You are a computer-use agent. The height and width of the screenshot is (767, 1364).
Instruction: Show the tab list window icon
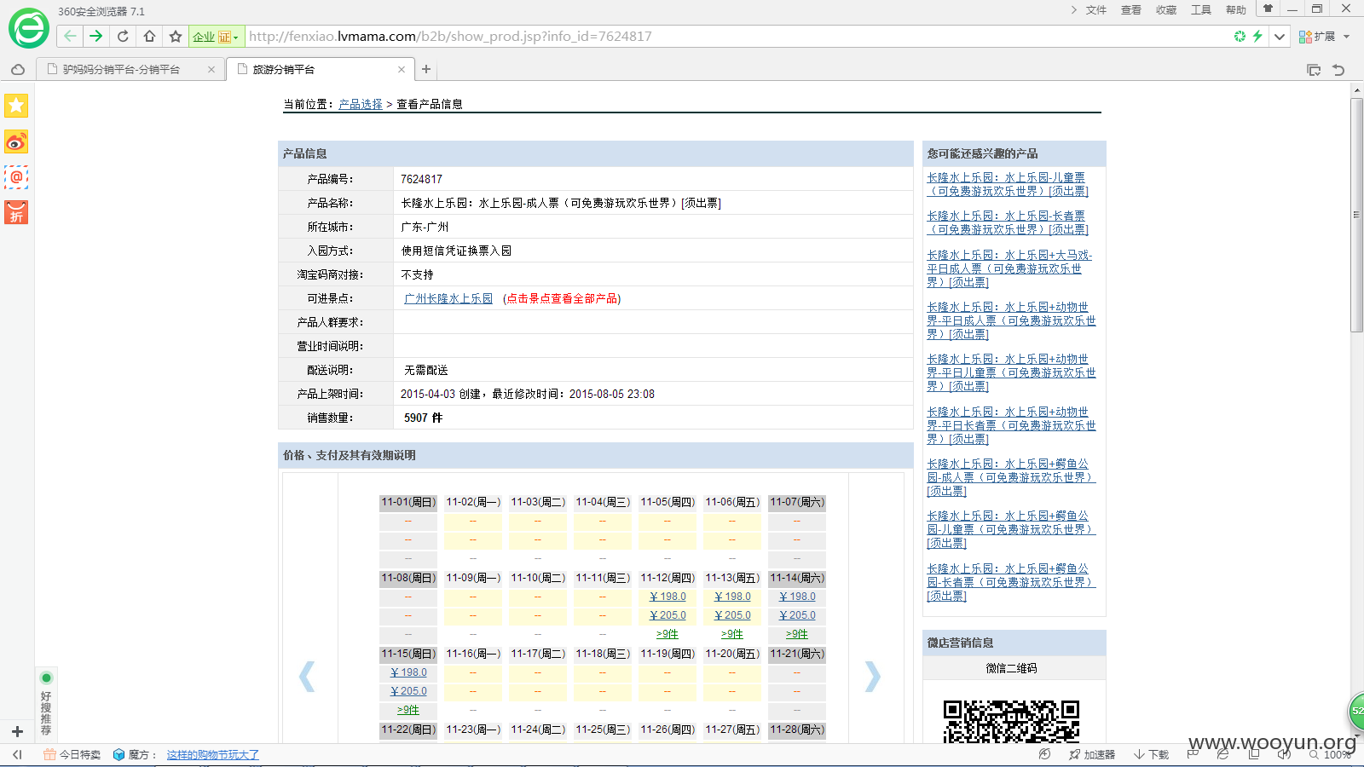[x=1314, y=70]
